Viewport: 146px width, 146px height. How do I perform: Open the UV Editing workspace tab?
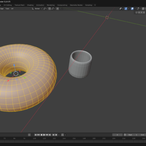click(8, 5)
